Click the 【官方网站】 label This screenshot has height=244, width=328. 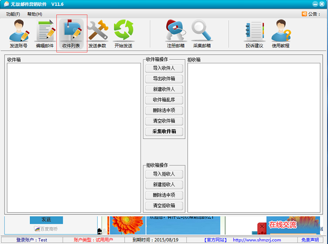coord(216,240)
